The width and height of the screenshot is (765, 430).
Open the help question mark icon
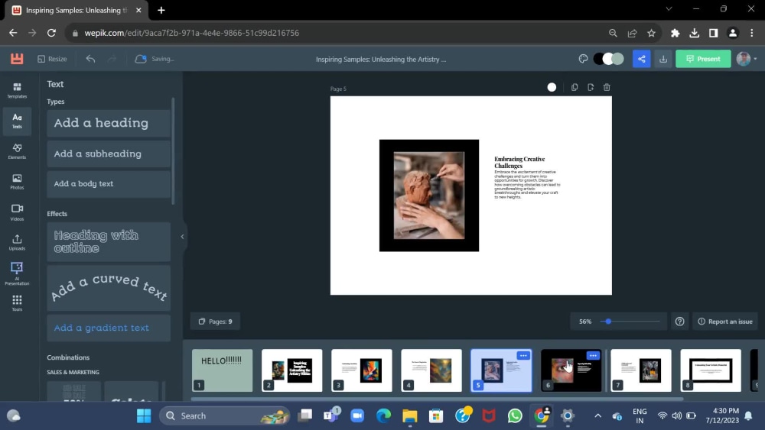tap(679, 322)
